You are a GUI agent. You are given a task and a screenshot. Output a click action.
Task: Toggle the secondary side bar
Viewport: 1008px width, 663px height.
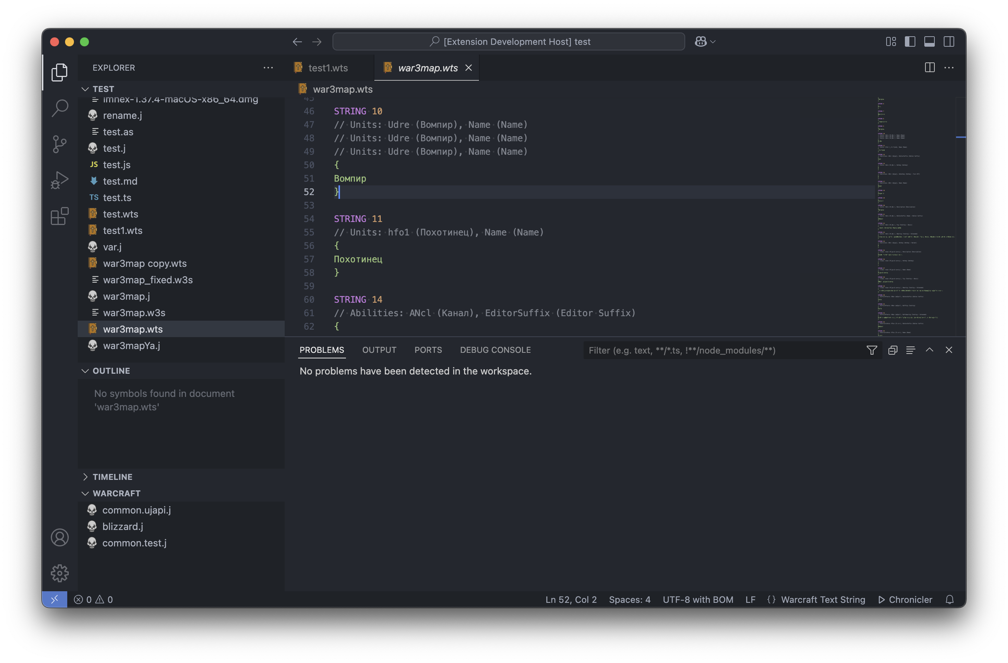click(x=949, y=41)
